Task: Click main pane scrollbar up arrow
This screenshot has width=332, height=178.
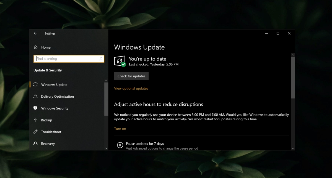Action: (293, 55)
